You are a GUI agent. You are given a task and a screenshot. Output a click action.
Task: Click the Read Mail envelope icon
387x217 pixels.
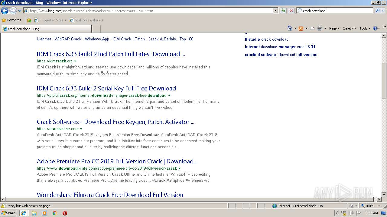point(312,28)
